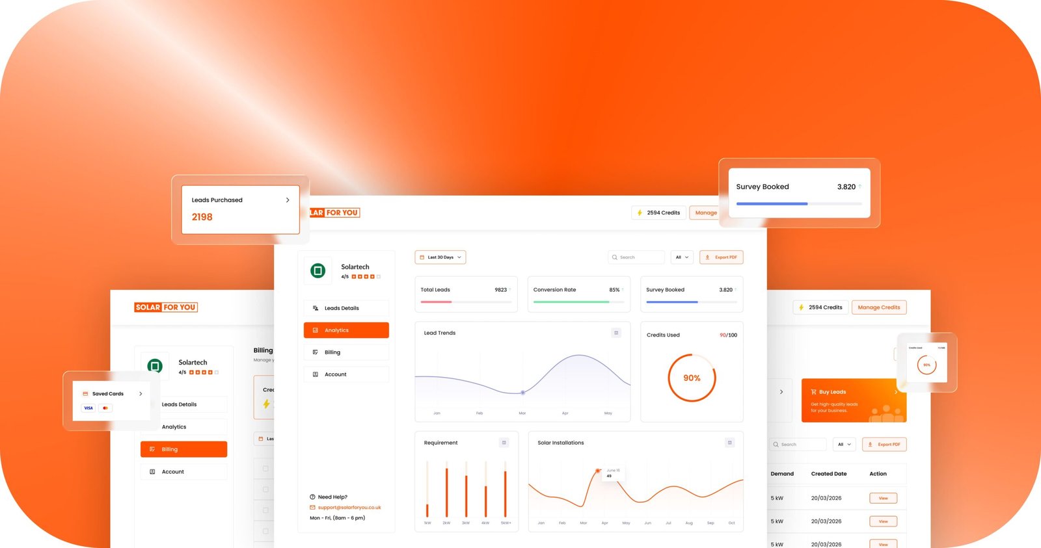The image size is (1041, 548).
Task: Click the magnifier icon in the table window search
Action: 776,445
